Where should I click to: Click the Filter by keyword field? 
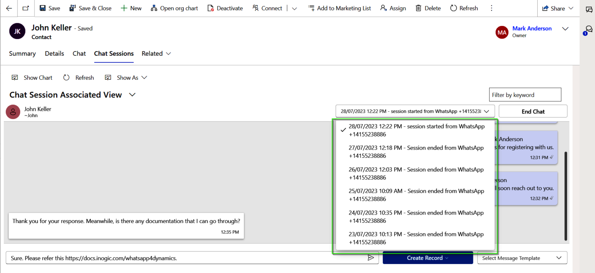point(524,95)
